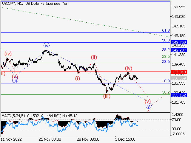Click the 28 Nov 08:00 time label
The image size is (191, 143).
88,139
